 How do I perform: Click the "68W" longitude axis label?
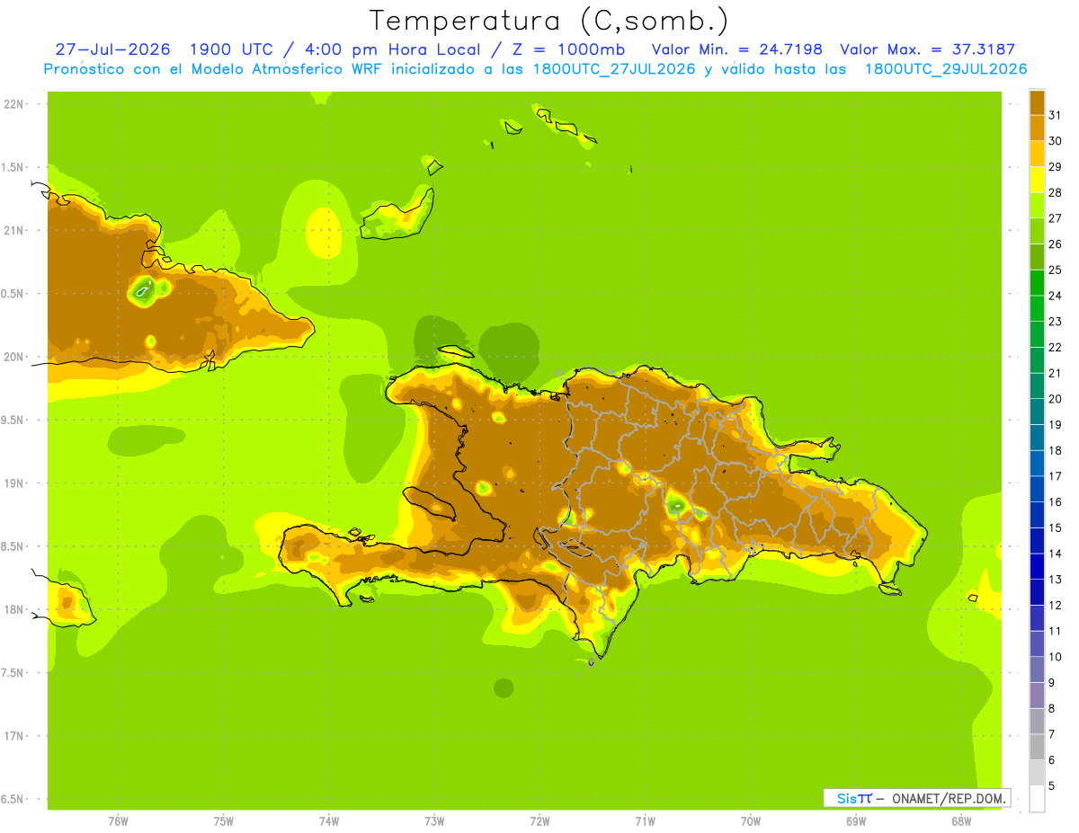point(961,821)
